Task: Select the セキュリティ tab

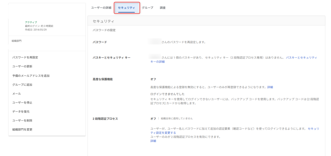Action: click(126, 7)
